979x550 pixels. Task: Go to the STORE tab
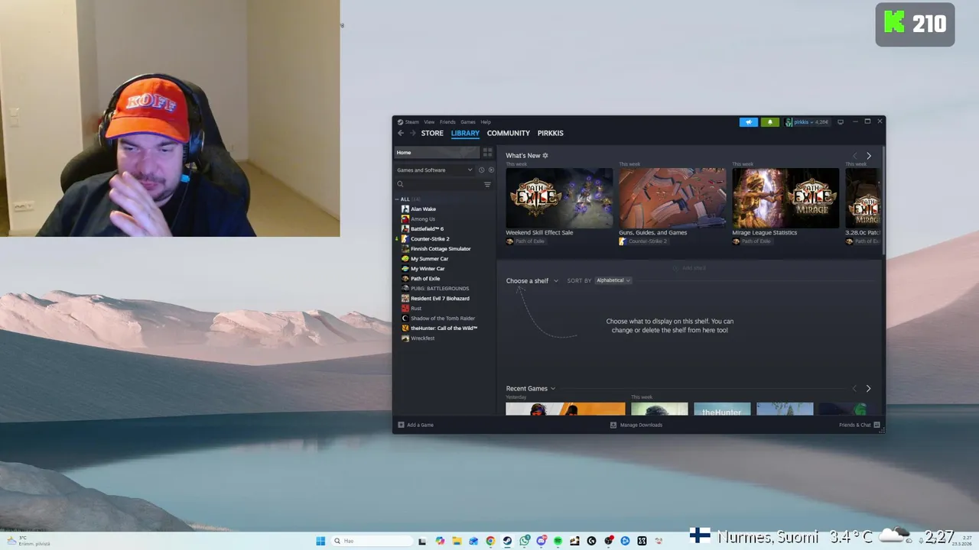[x=432, y=133]
